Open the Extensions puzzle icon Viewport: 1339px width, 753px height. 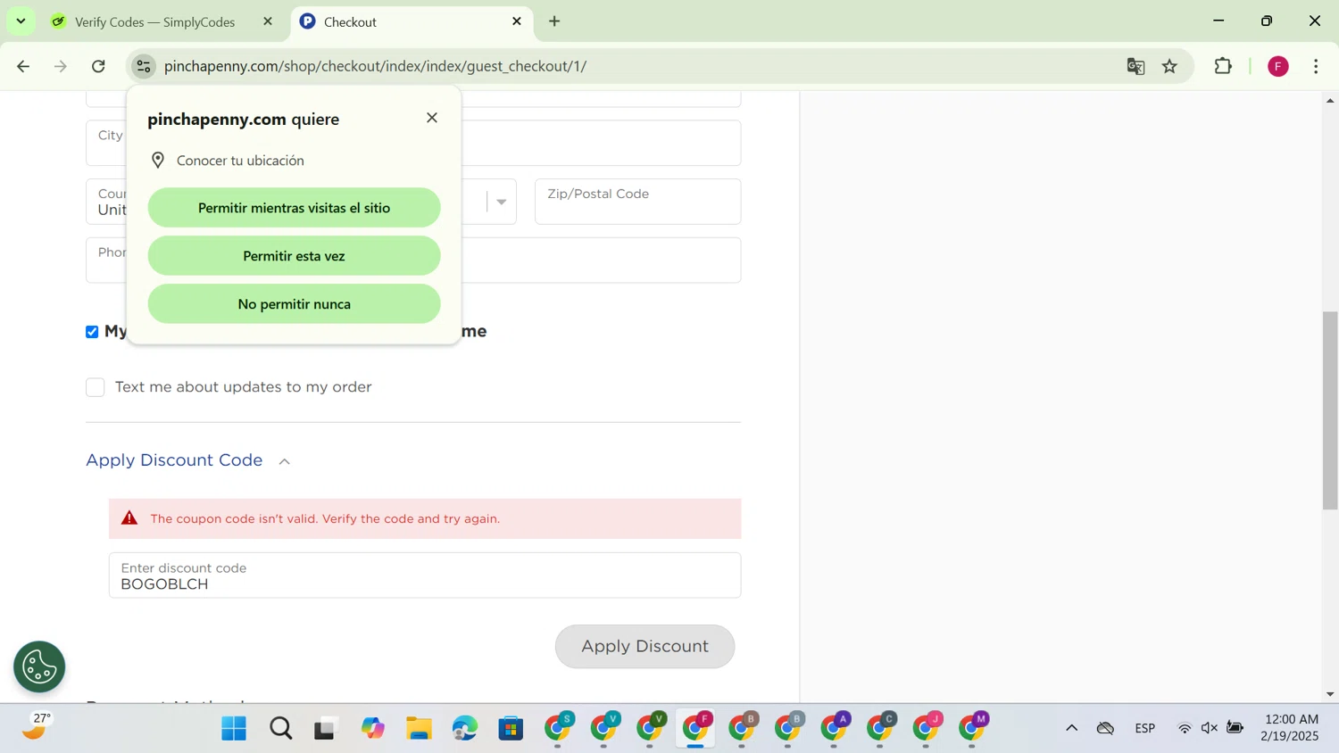click(1223, 66)
